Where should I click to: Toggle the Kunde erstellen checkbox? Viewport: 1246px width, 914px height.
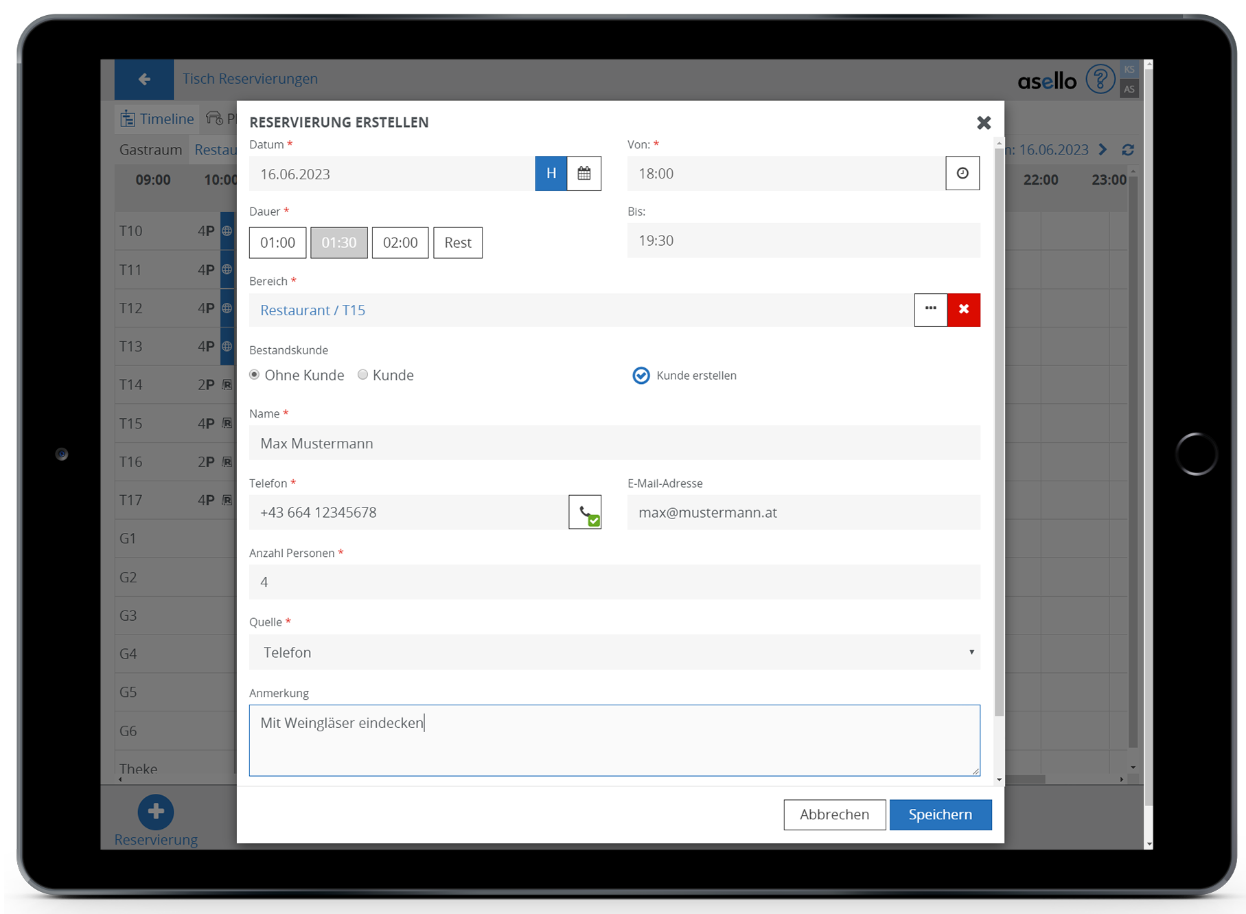641,376
